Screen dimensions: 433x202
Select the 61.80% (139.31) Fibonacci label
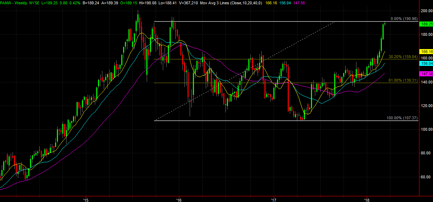403,81
